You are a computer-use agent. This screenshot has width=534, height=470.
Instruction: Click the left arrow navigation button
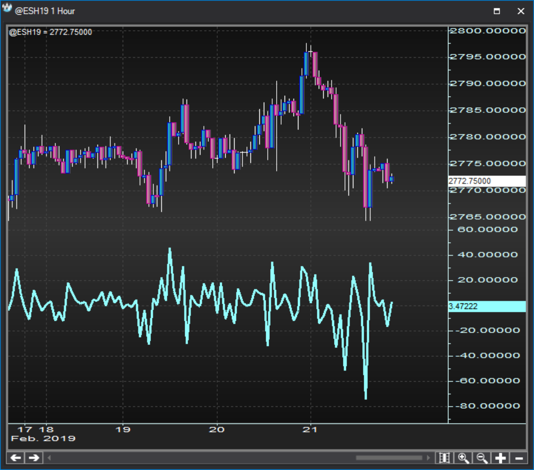[16, 458]
